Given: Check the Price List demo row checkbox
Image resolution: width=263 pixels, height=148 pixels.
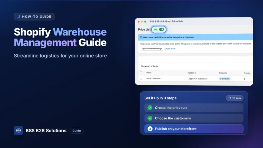Looking at the screenshot, I should pyautogui.click(x=141, y=78).
